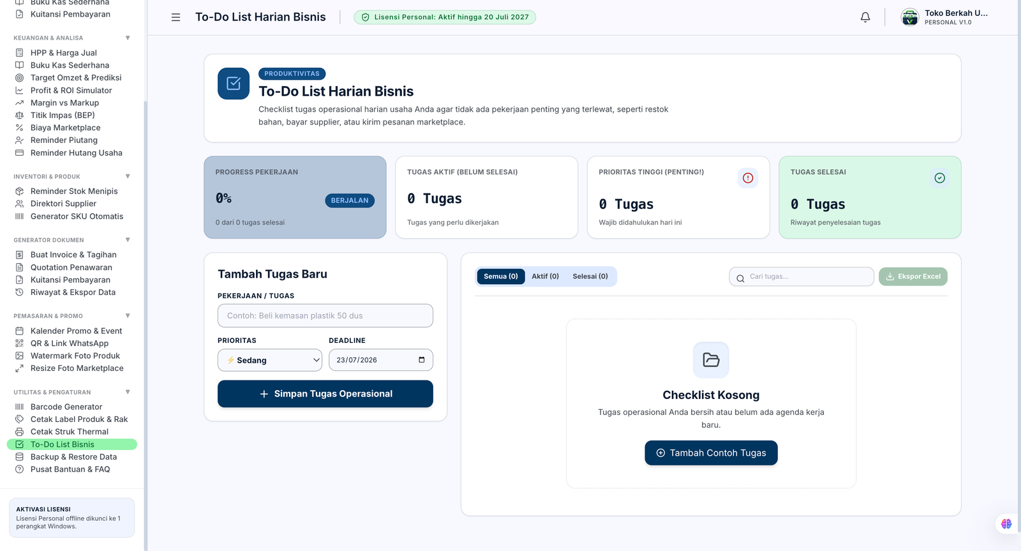
Task: Click QR & Link WhatsApp QR icon
Action: coord(19,343)
